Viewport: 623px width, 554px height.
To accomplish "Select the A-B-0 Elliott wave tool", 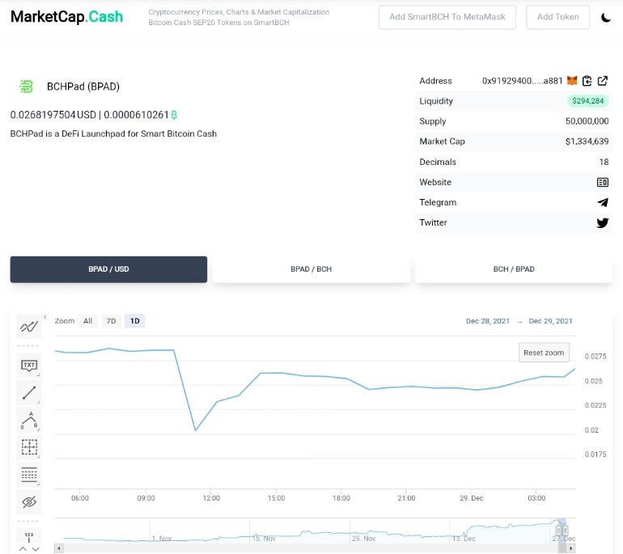I will (x=29, y=421).
